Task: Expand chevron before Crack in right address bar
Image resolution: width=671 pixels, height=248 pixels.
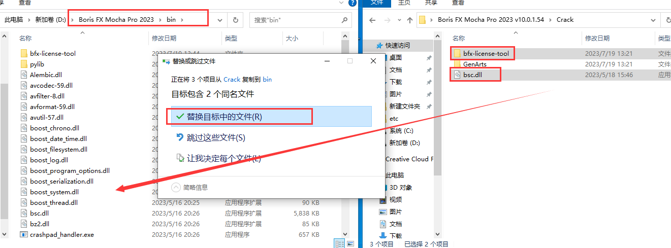Action: pos(551,20)
